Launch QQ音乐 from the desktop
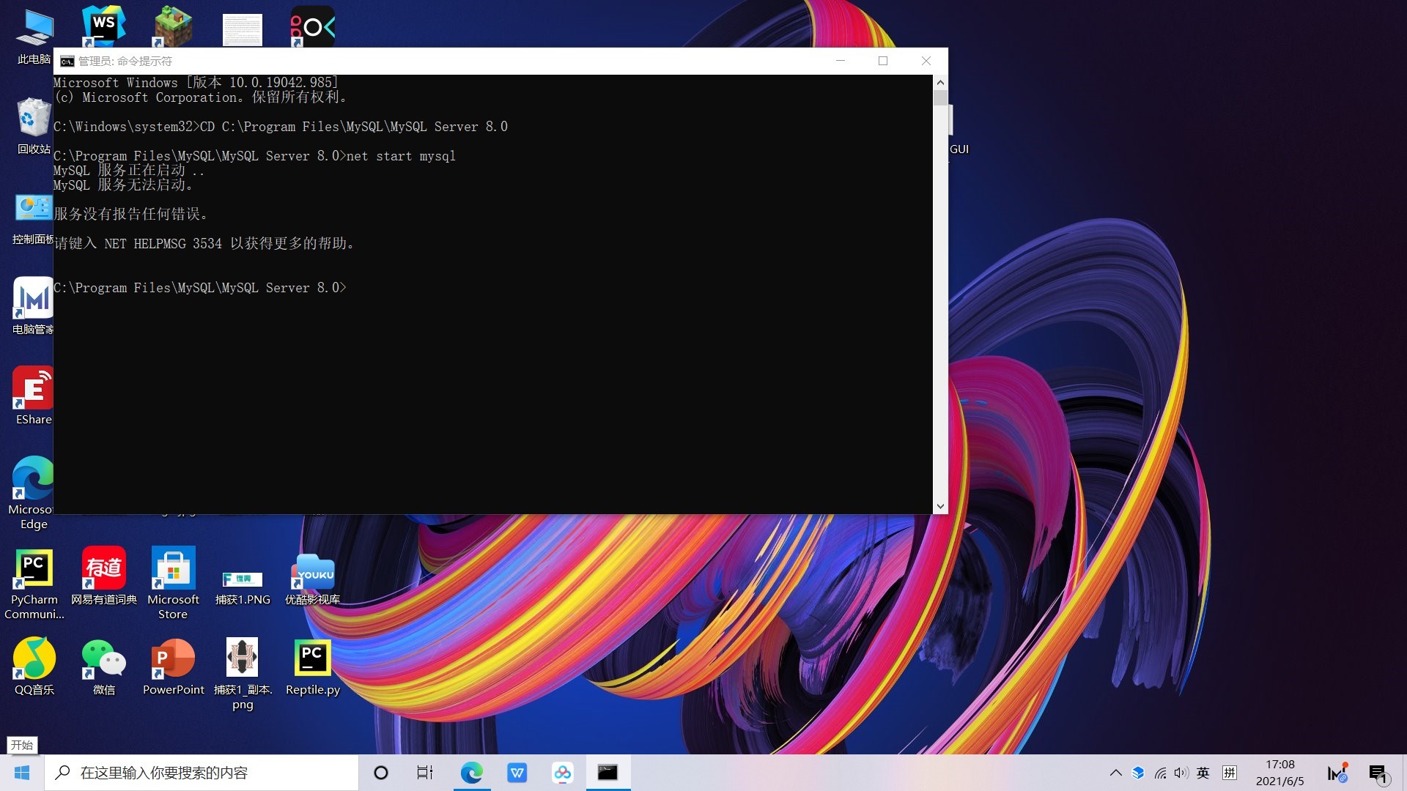Screen dimensions: 1407x791 34,666
